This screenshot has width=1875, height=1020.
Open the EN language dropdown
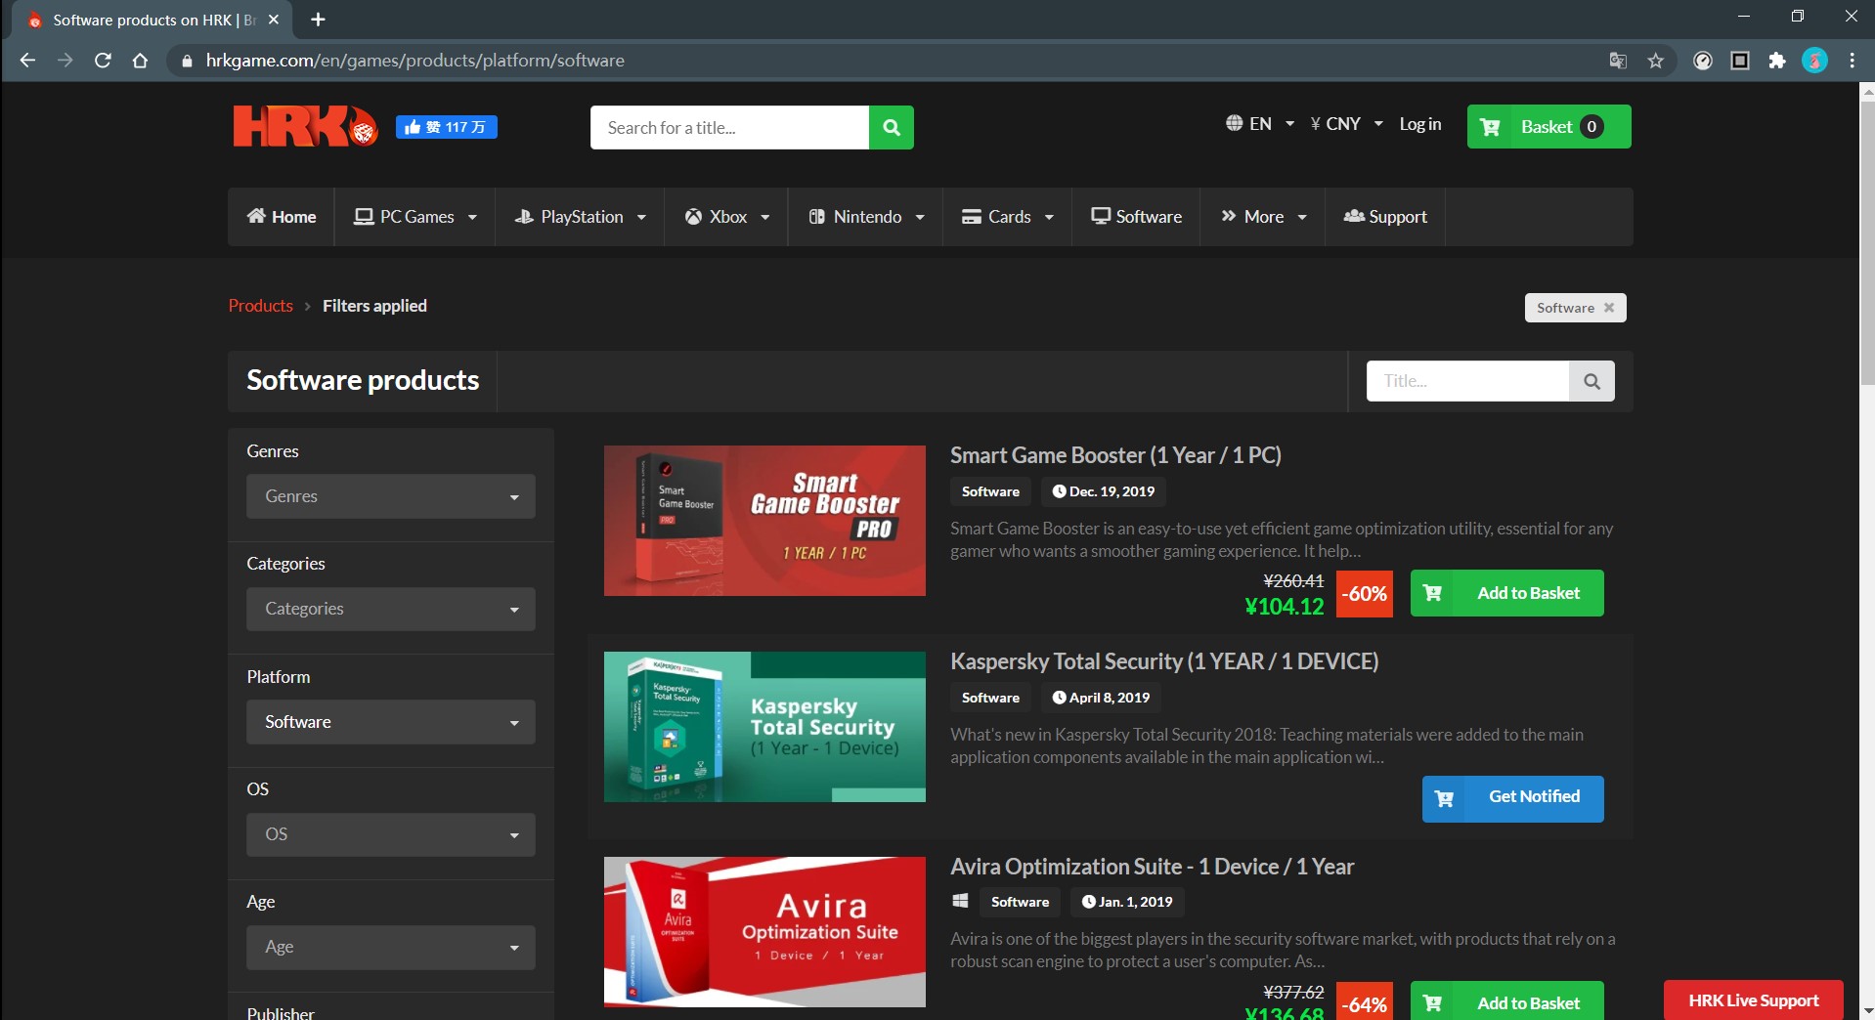[1260, 124]
